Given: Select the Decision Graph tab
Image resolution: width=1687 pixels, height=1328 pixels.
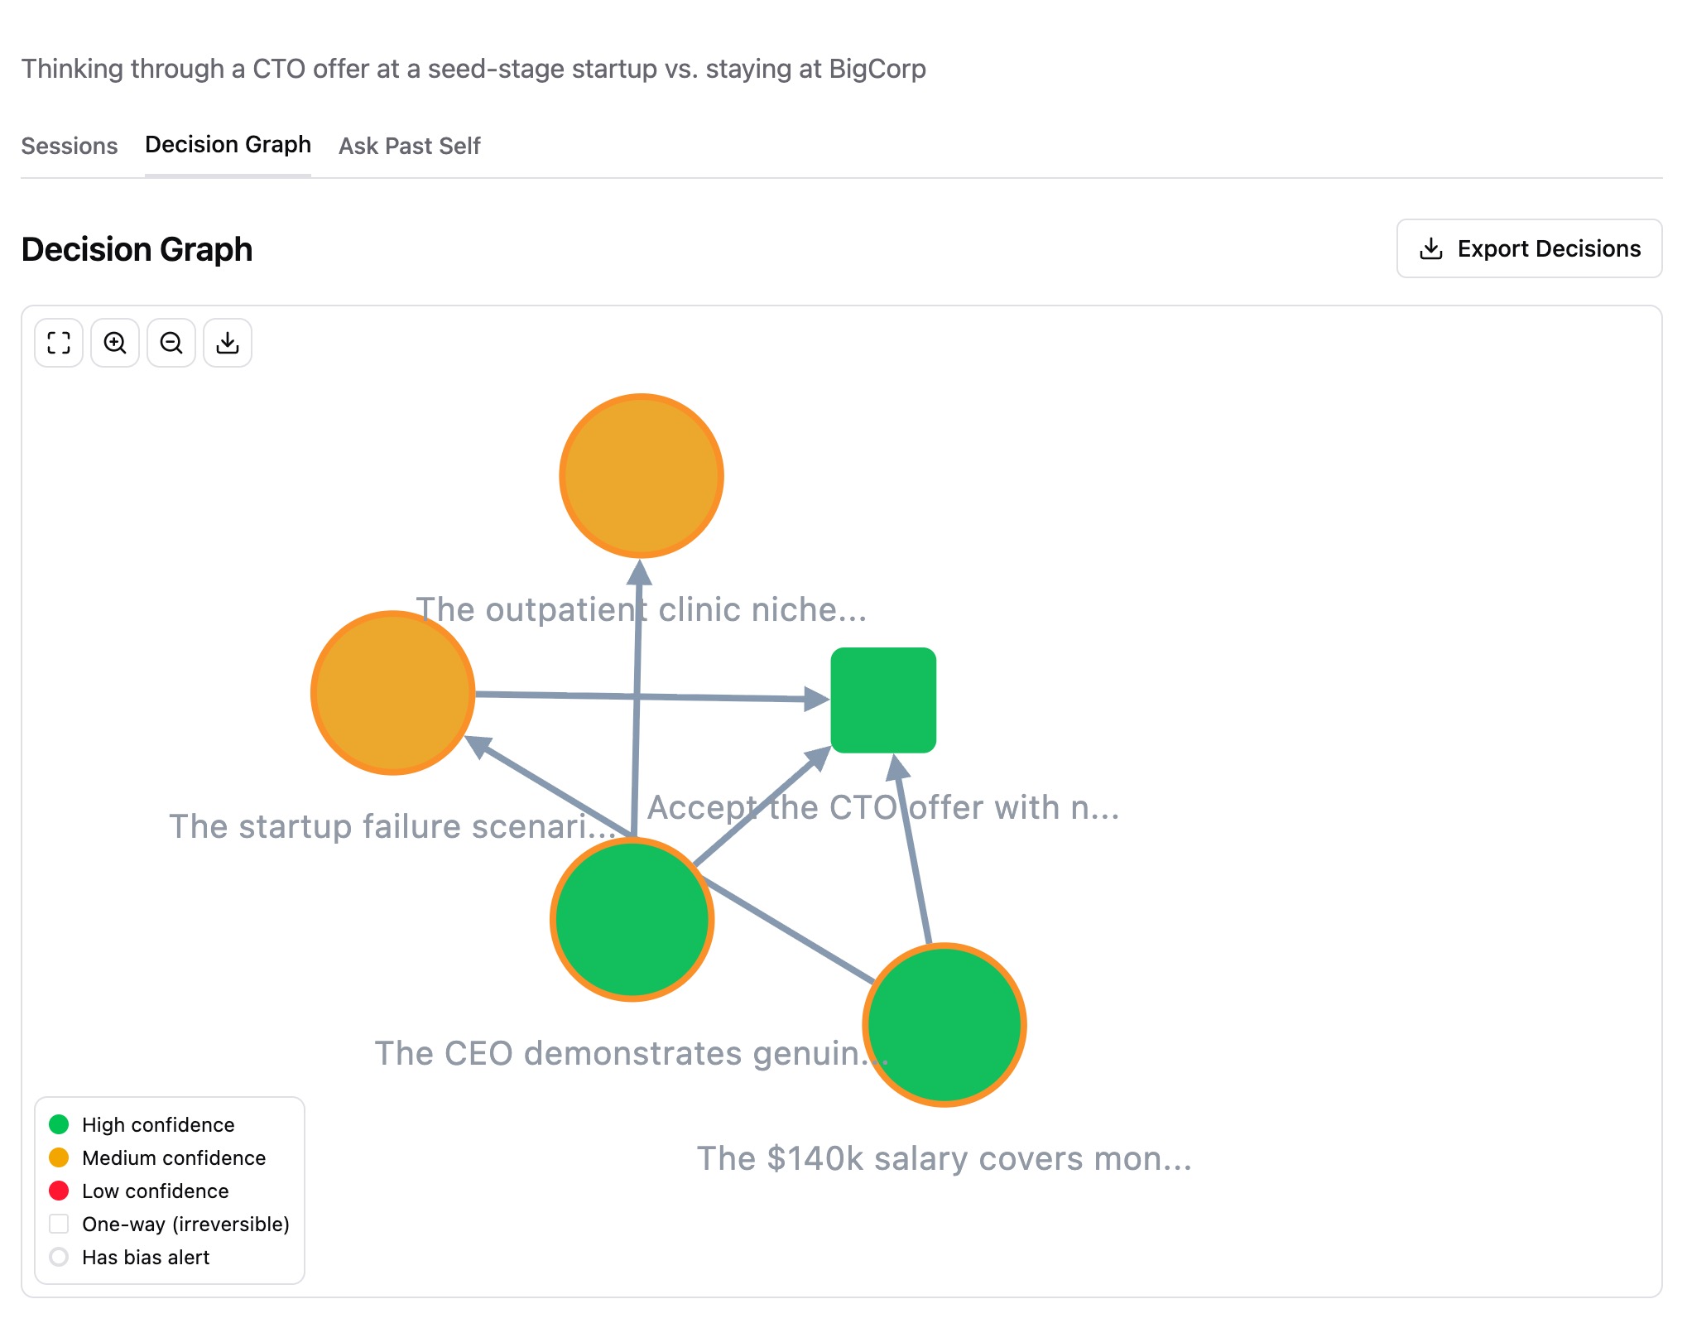Looking at the screenshot, I should point(228,144).
